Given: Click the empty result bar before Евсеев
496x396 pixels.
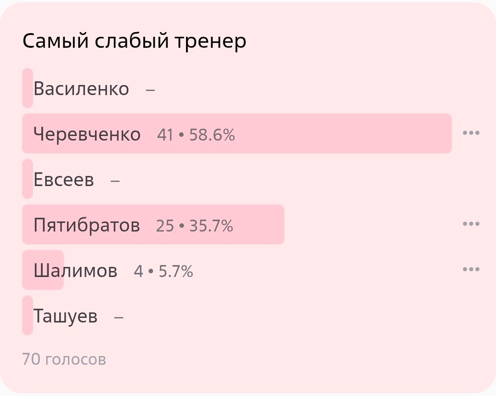Looking at the screenshot, I should pyautogui.click(x=28, y=179).
